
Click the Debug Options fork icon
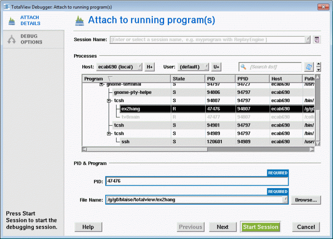pyautogui.click(x=11, y=40)
